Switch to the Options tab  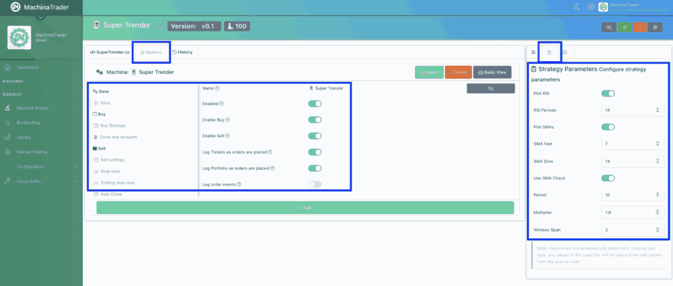[151, 52]
